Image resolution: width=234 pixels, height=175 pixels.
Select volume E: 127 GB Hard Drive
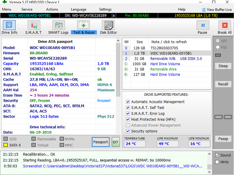tap(167, 74)
